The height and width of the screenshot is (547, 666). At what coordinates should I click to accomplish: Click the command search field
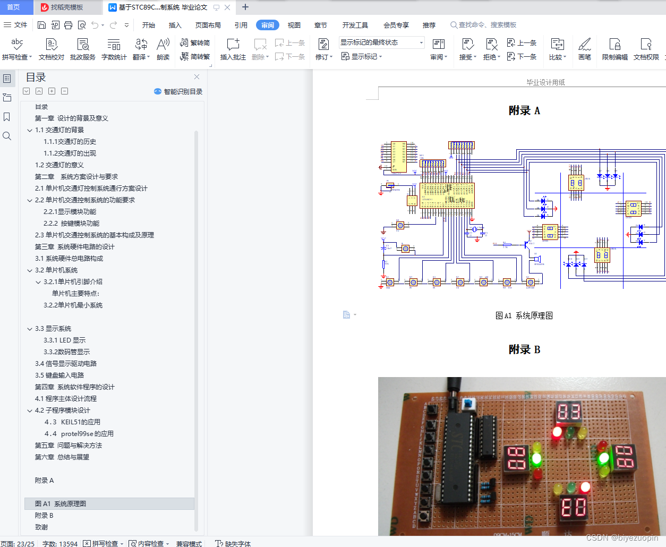click(483, 25)
